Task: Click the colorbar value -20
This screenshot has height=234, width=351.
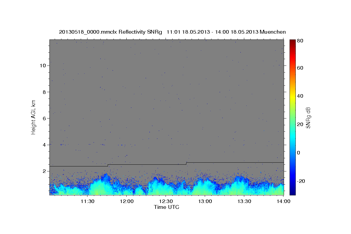Action: [x=301, y=181]
